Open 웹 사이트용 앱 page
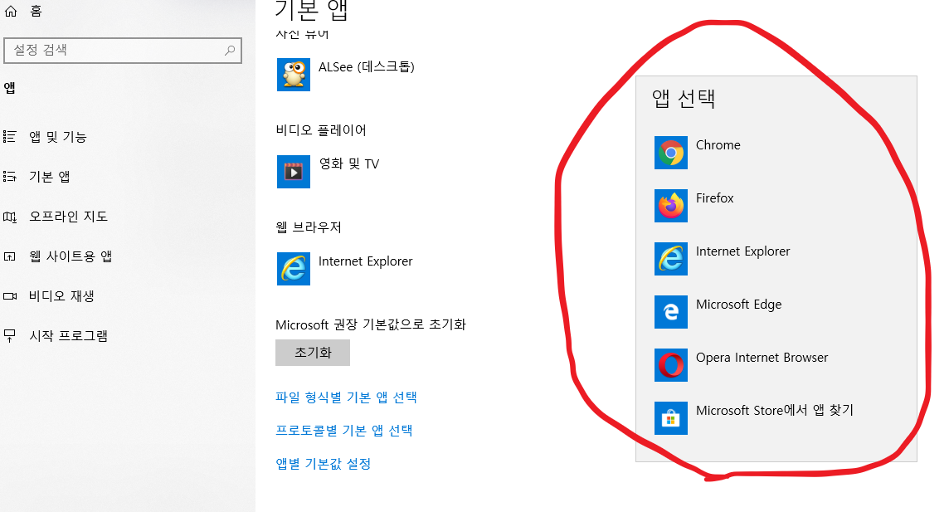The height and width of the screenshot is (512, 949). 71,256
